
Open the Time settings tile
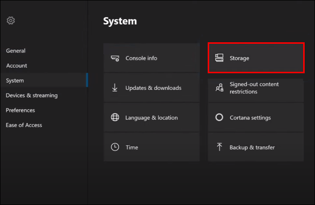click(x=152, y=147)
